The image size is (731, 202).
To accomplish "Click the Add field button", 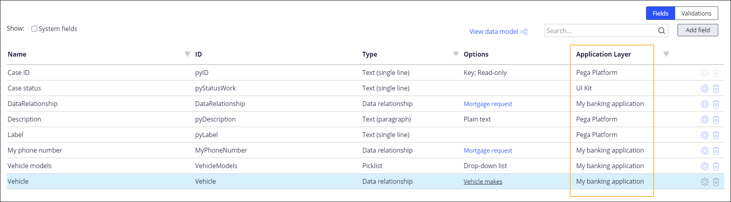I will [x=697, y=30].
